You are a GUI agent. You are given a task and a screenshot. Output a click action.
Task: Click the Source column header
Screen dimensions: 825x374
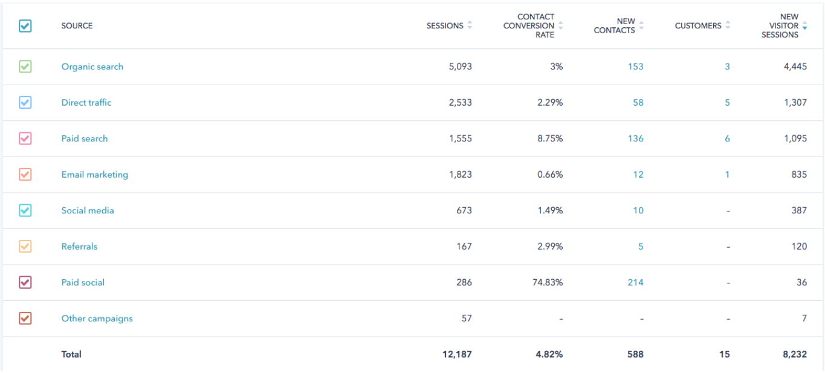click(x=77, y=26)
